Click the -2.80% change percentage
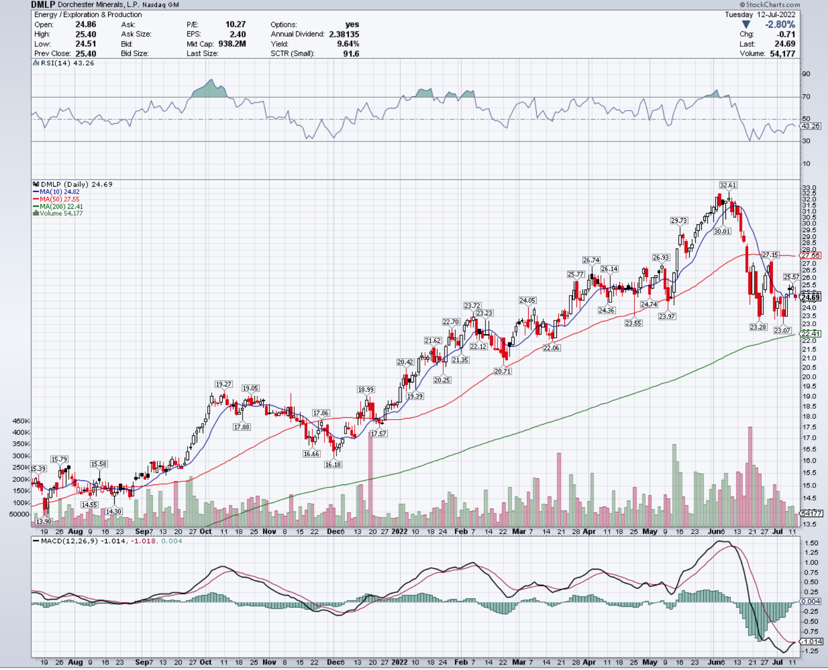The height and width of the screenshot is (670, 828). click(x=780, y=25)
